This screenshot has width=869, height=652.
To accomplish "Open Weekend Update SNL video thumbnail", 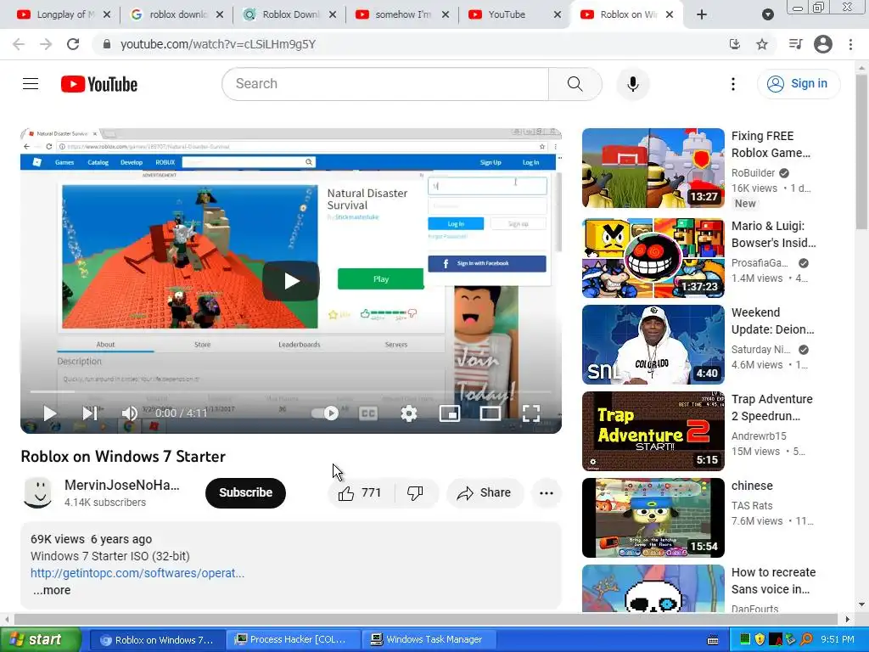I will pyautogui.click(x=653, y=345).
